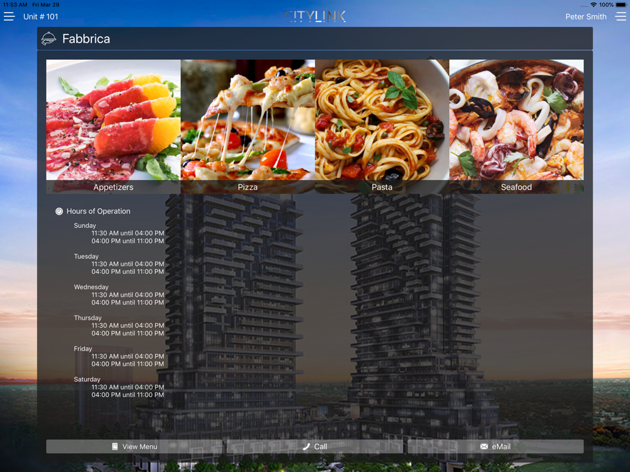Select the Friday hours row

click(119, 356)
